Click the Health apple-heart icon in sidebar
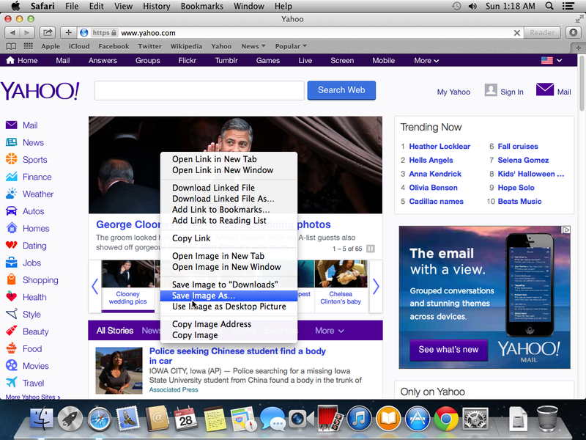Viewport: 586px width, 440px height. [x=11, y=297]
